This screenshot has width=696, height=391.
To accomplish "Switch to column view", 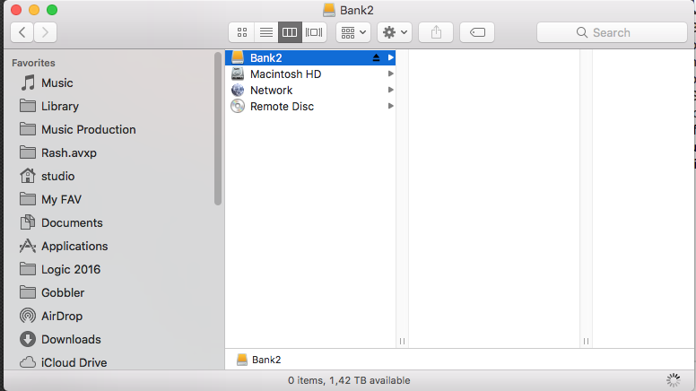I will coord(290,32).
